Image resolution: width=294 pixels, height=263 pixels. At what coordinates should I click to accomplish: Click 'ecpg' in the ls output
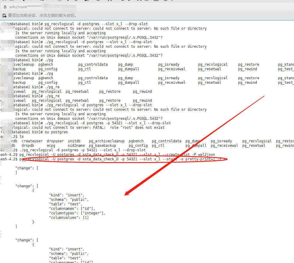pyautogui.click(x=51, y=146)
